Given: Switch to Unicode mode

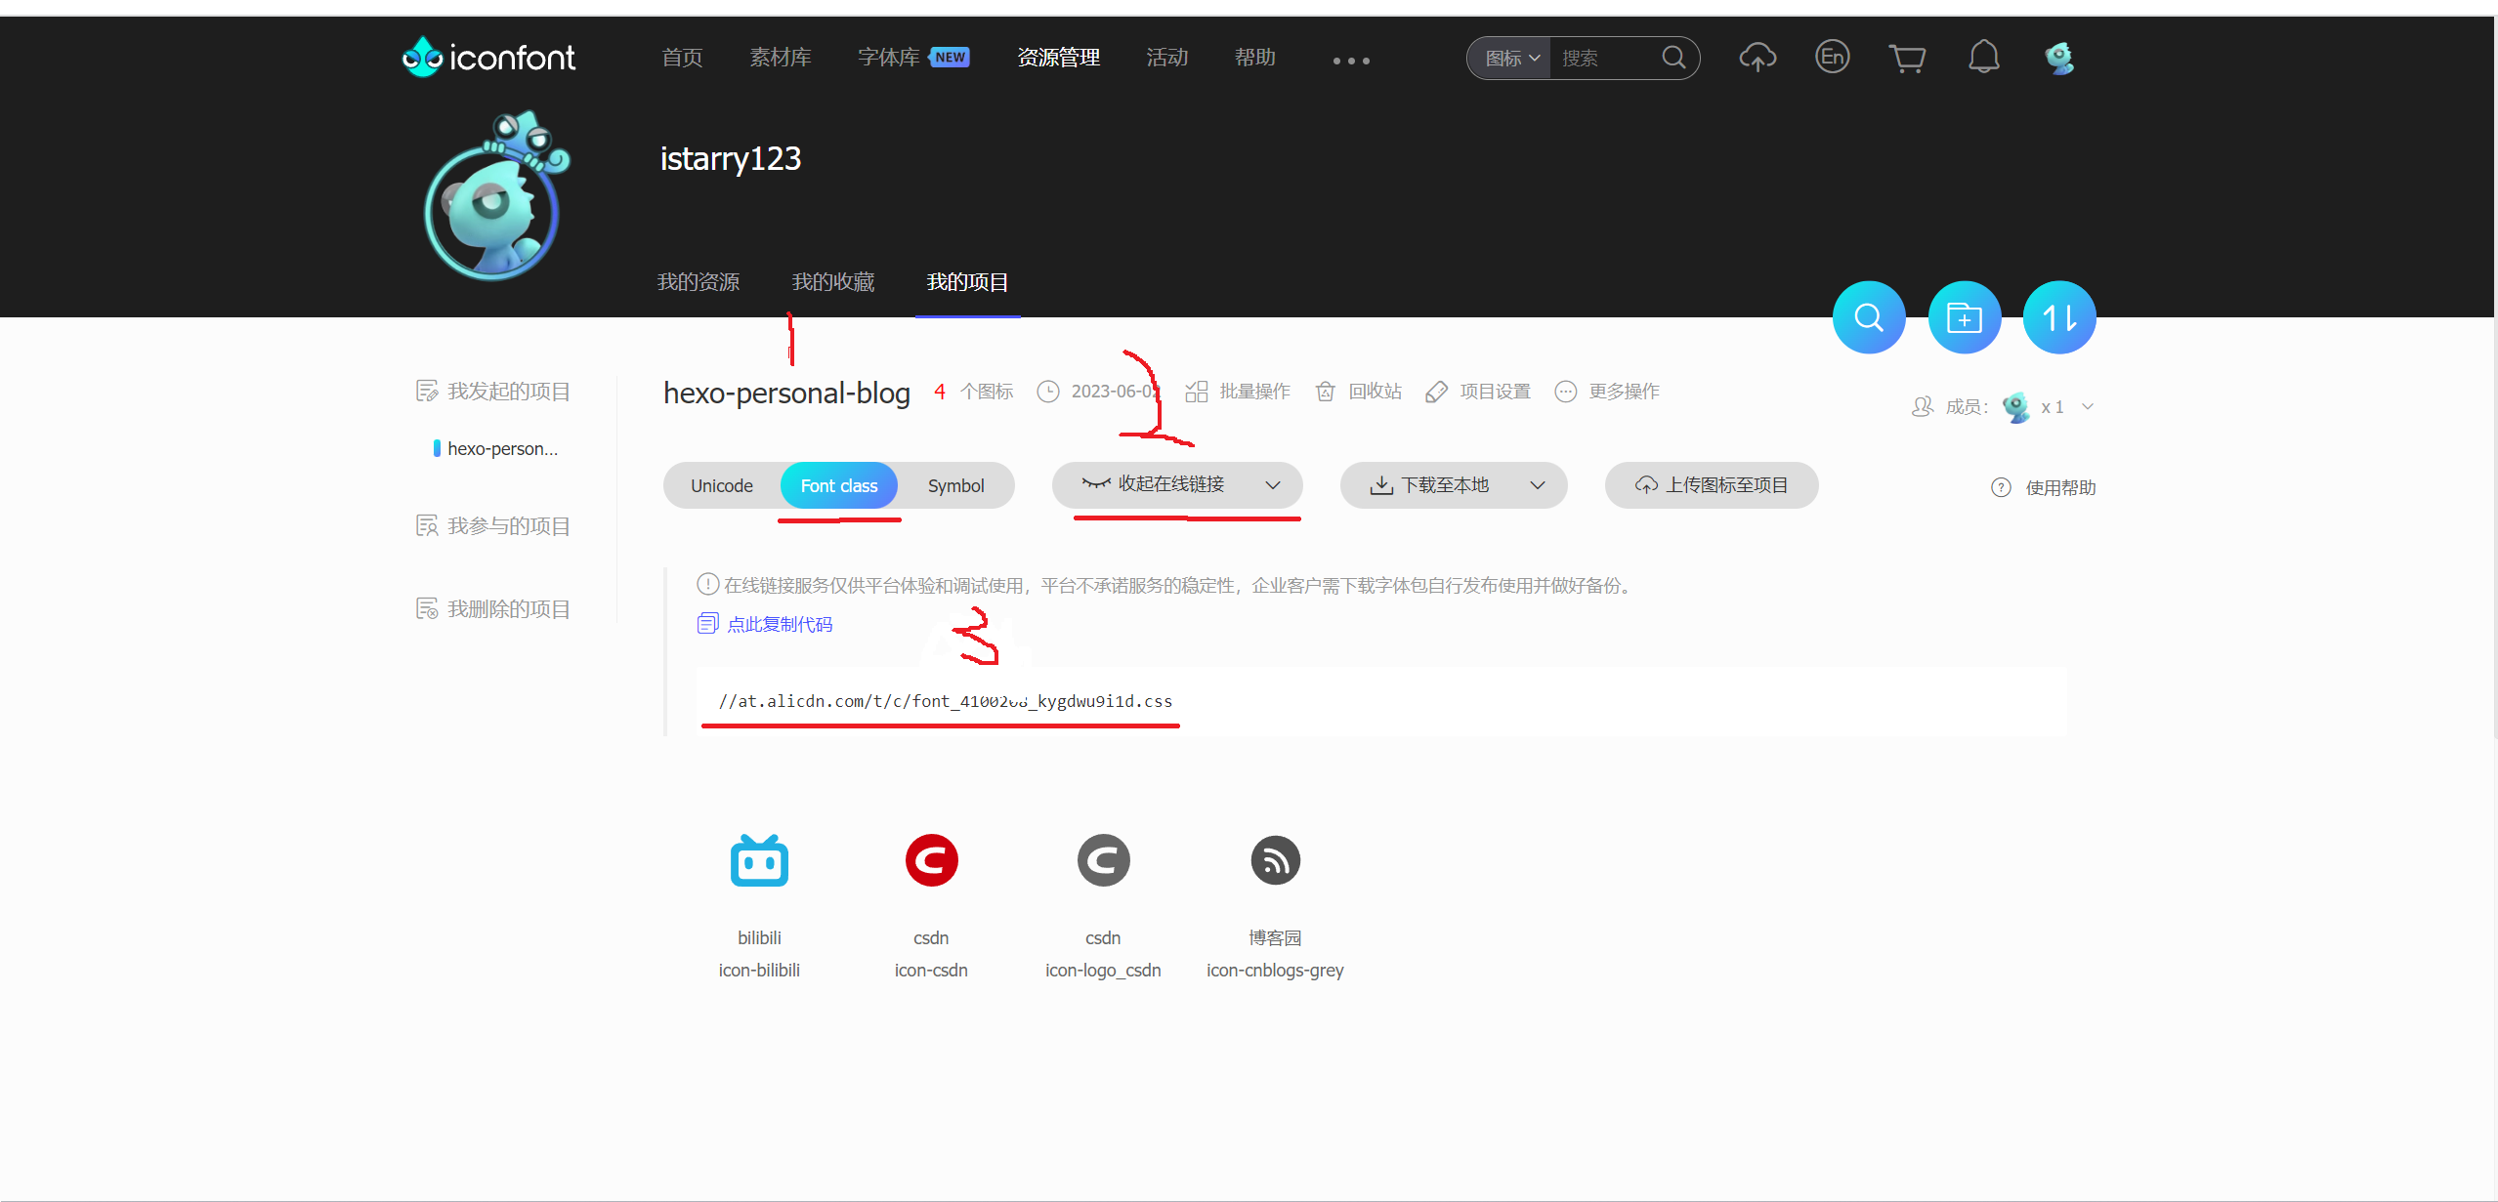Looking at the screenshot, I should point(721,485).
